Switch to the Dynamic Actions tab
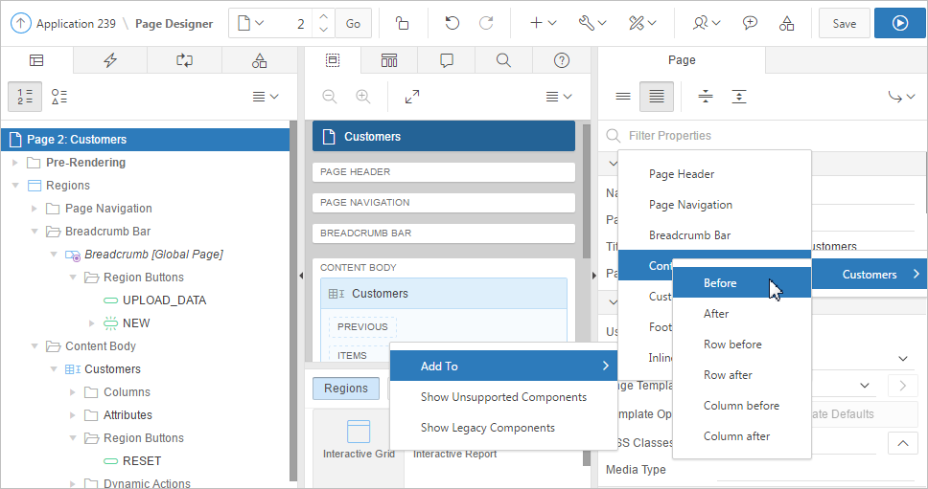Viewport: 928px width, 489px height. click(x=110, y=60)
